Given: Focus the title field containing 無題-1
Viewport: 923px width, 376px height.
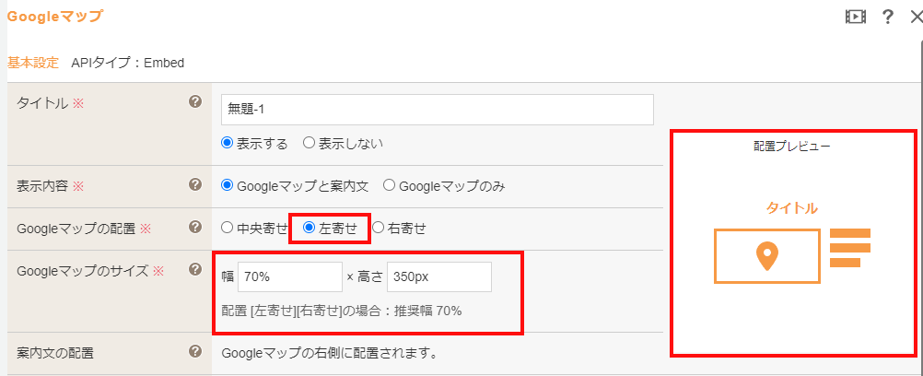Looking at the screenshot, I should pyautogui.click(x=438, y=110).
